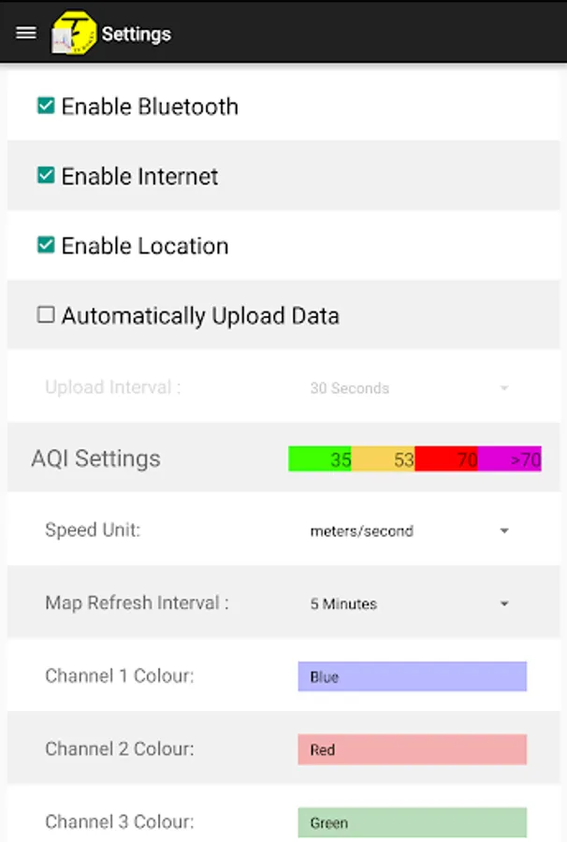Screen dimensions: 567x842
Task: Open the AQI Settings row
Action: click(283, 458)
